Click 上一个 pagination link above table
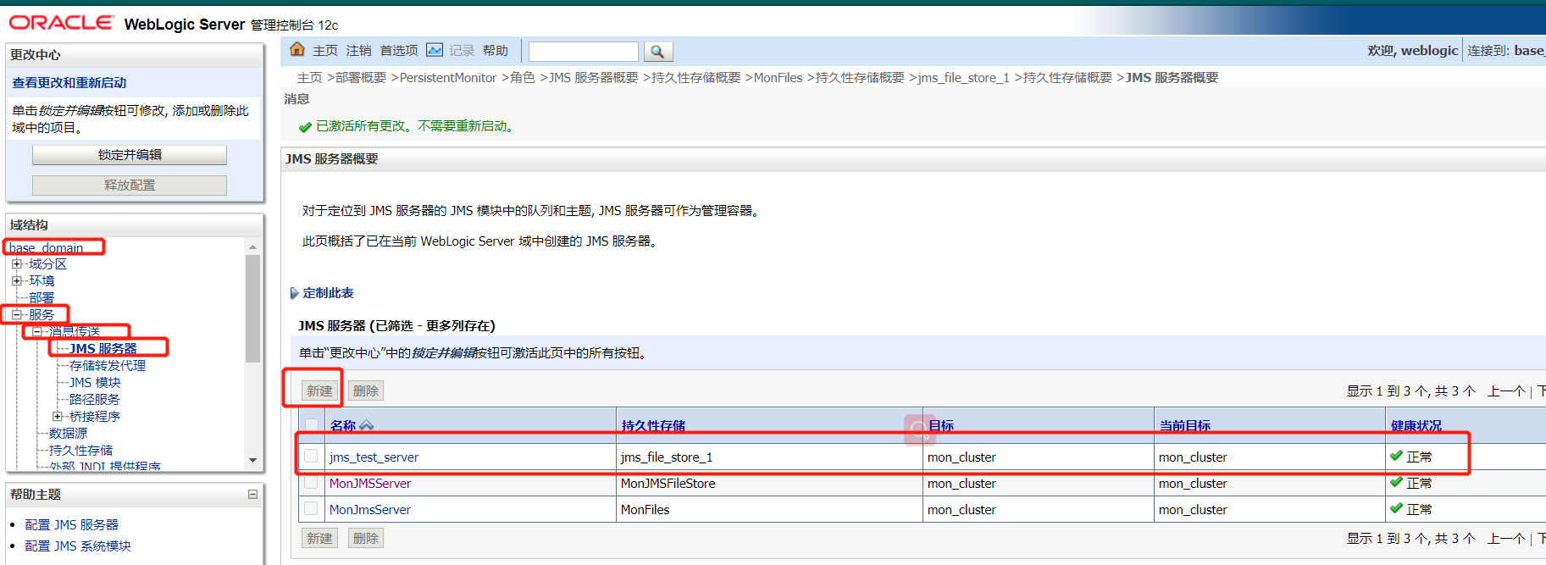The width and height of the screenshot is (1546, 565). [x=1506, y=391]
